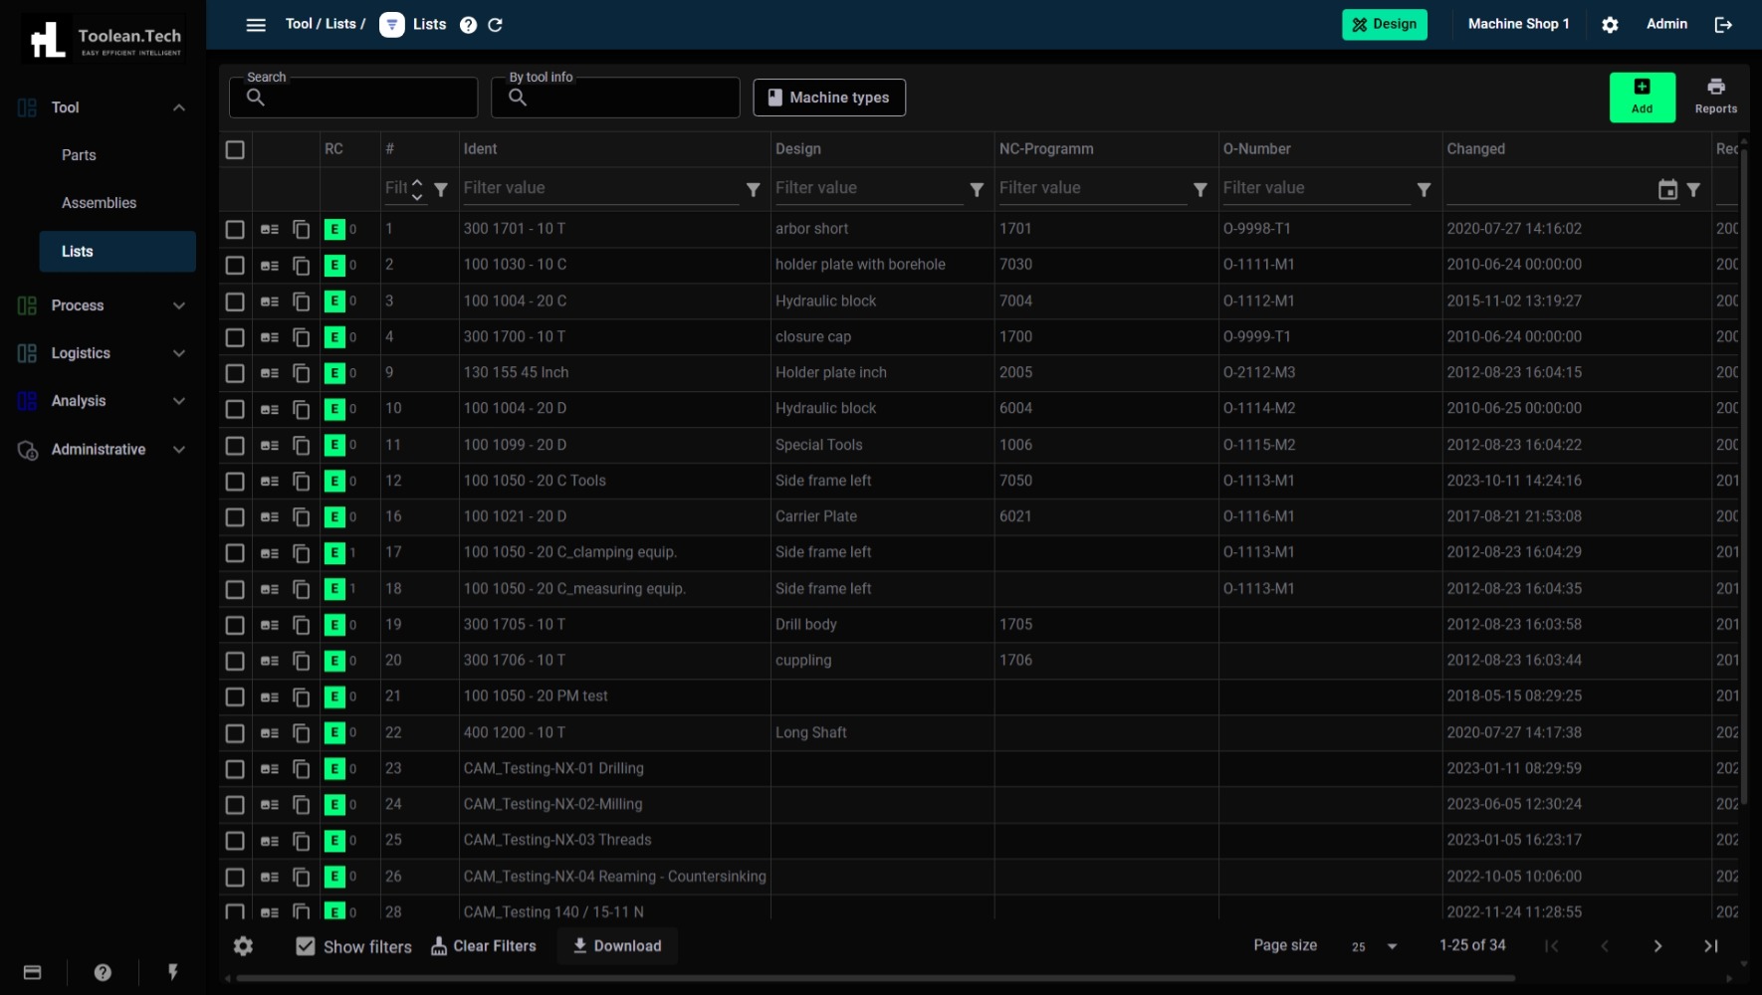The height and width of the screenshot is (995, 1762).
Task: Click the hamburger menu icon
Action: pyautogui.click(x=256, y=25)
